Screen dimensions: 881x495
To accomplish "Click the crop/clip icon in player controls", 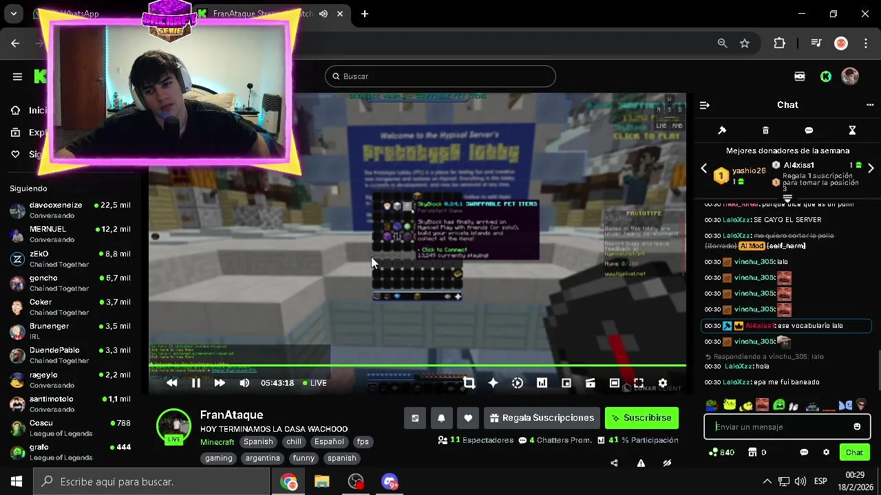I will click(469, 383).
